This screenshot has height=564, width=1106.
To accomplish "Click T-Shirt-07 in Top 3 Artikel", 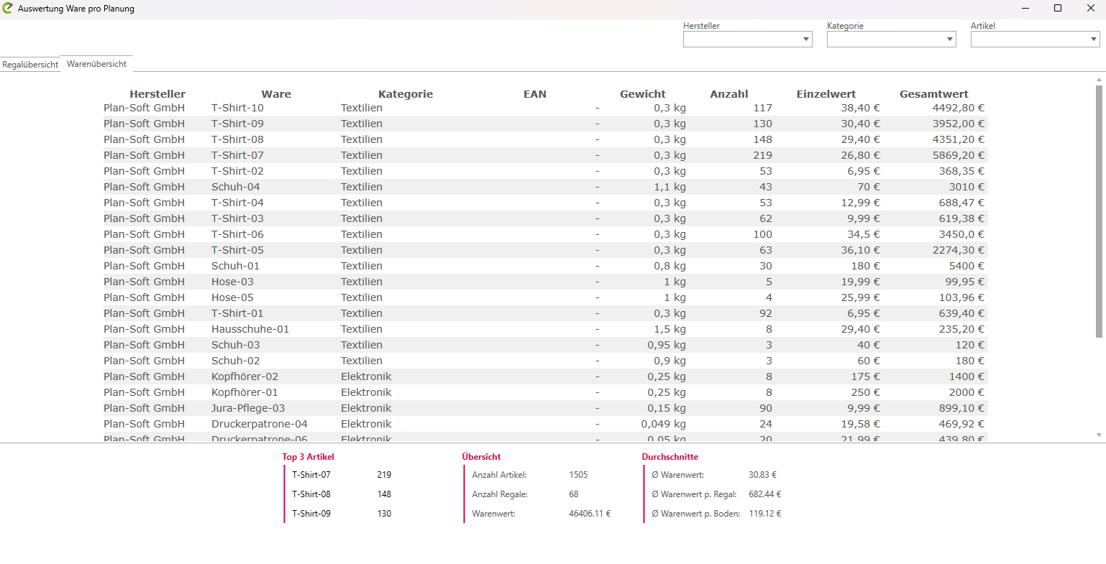I will click(x=311, y=475).
